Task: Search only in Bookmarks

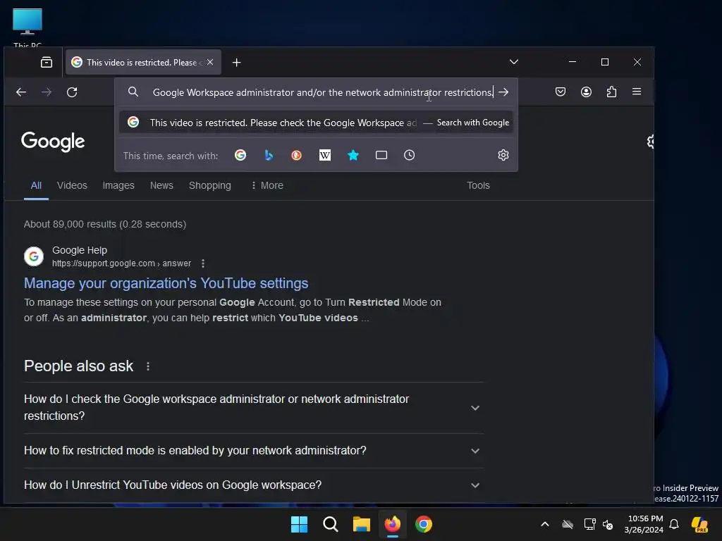Action: coord(353,155)
